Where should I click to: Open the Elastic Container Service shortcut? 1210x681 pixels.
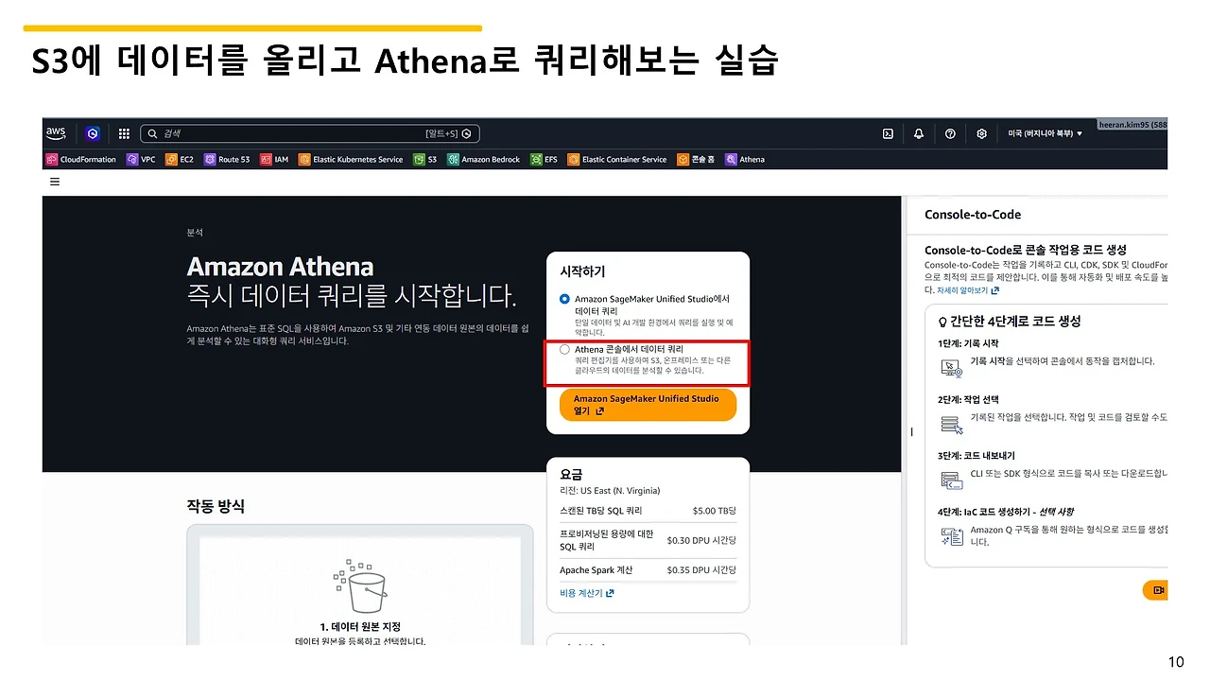click(x=617, y=160)
